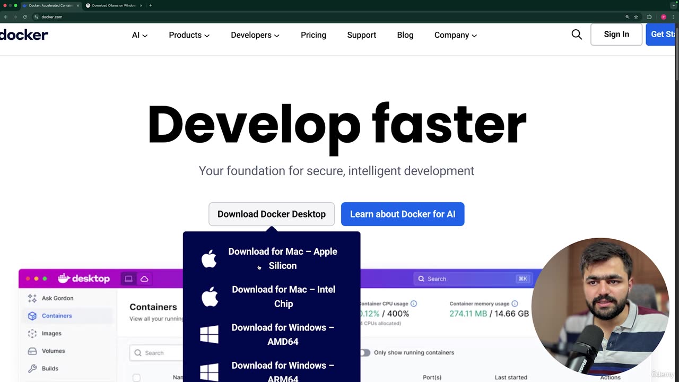This screenshot has height=382, width=679.
Task: Click the Containers cube icon in sidebar
Action: point(32,316)
